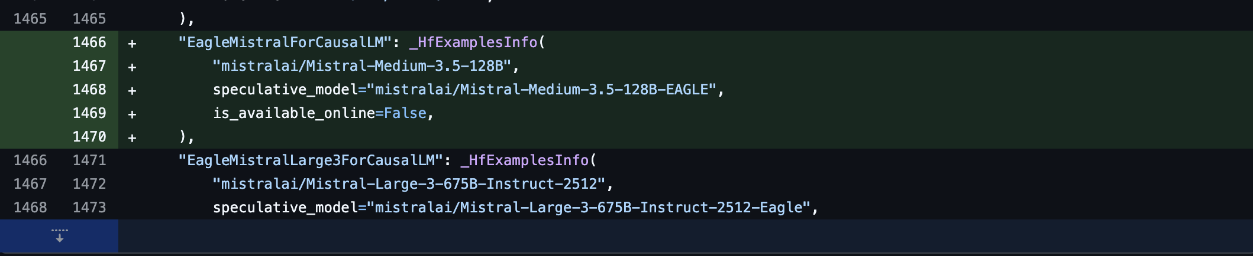Click plus marker on the is_available_online line

point(132,114)
